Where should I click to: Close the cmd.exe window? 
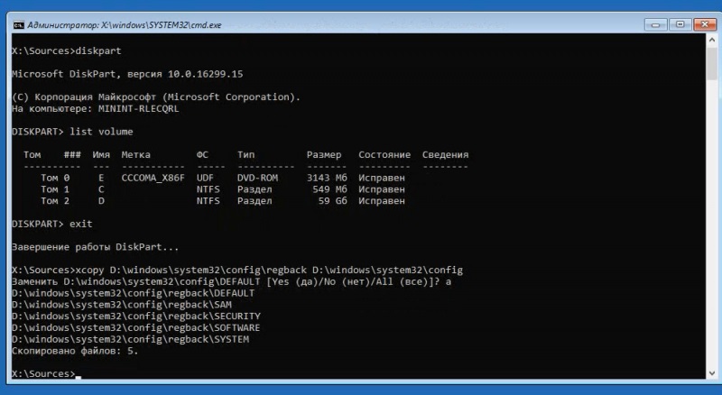click(x=705, y=24)
